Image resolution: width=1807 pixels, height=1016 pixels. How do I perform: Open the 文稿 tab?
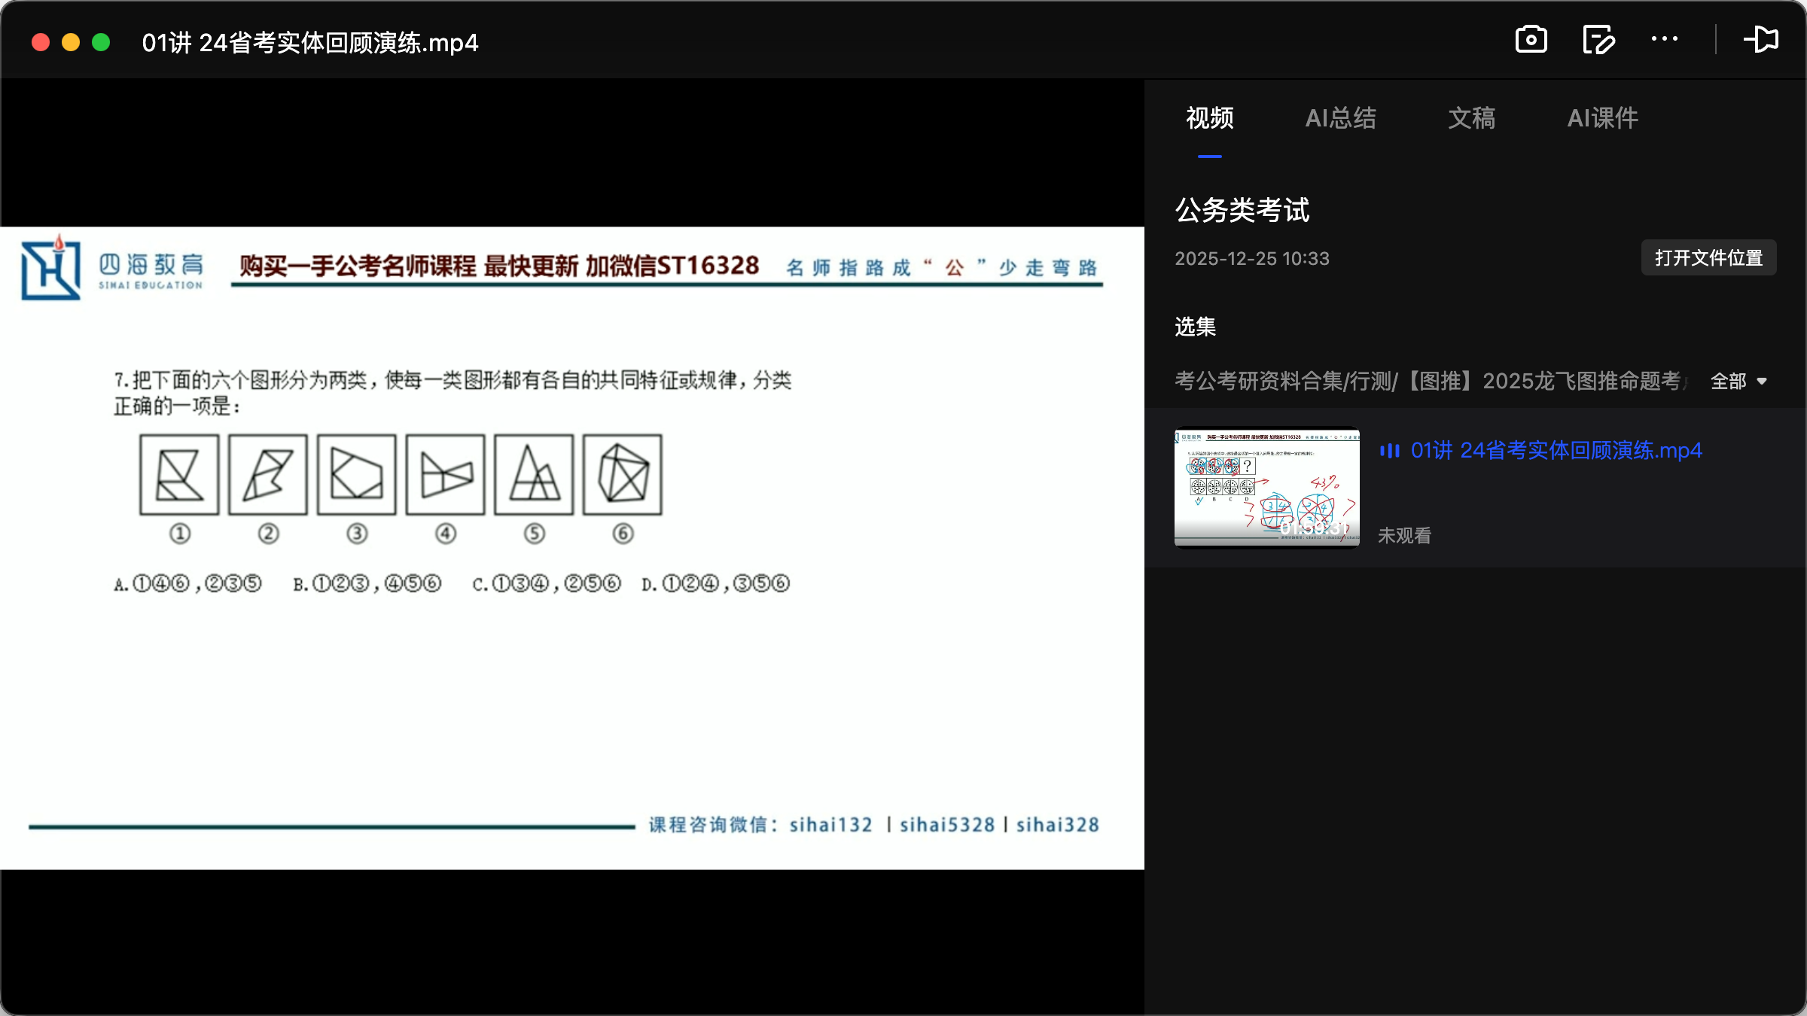[x=1470, y=118]
